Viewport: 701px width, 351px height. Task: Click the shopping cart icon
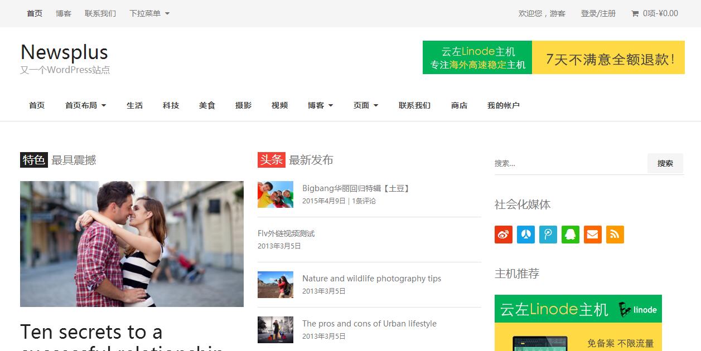click(x=635, y=13)
